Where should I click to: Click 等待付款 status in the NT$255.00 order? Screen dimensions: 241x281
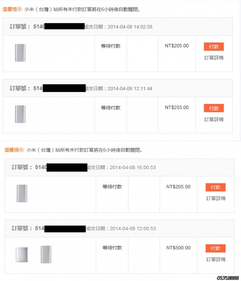click(111, 108)
